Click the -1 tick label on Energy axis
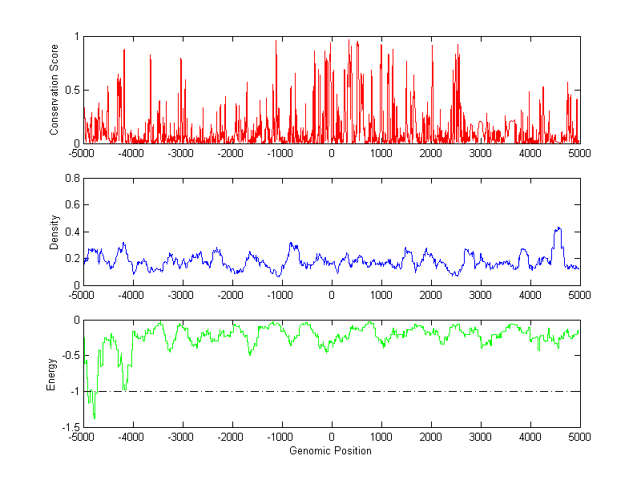Screen dimensions: 641x480 click(x=74, y=392)
